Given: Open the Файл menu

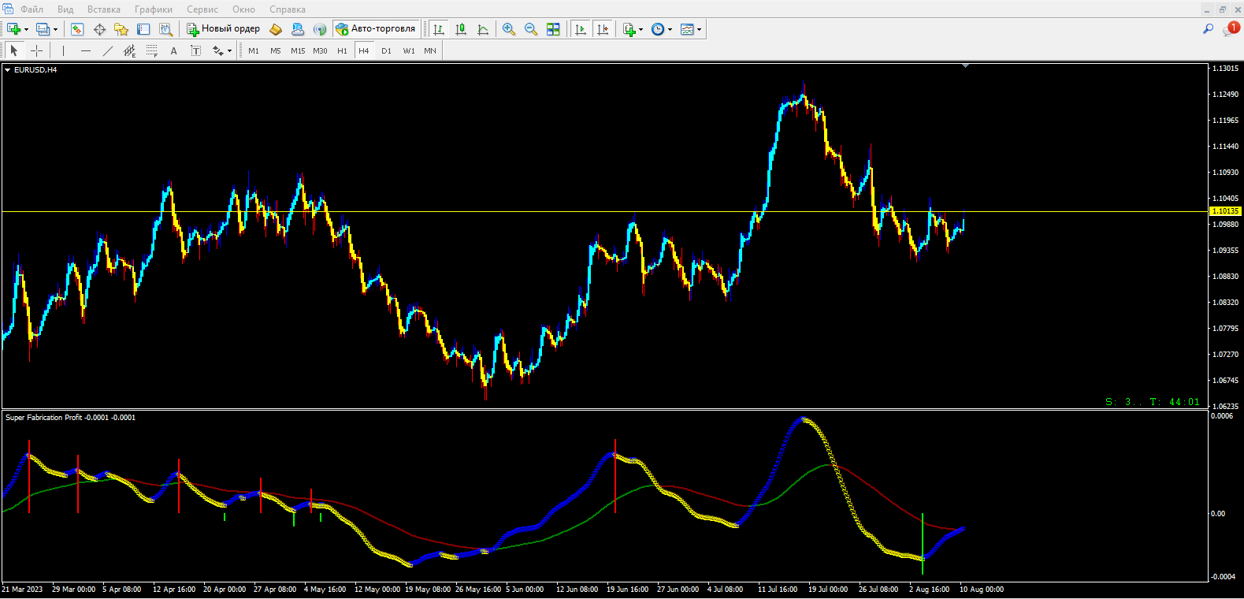Looking at the screenshot, I should pos(32,9).
